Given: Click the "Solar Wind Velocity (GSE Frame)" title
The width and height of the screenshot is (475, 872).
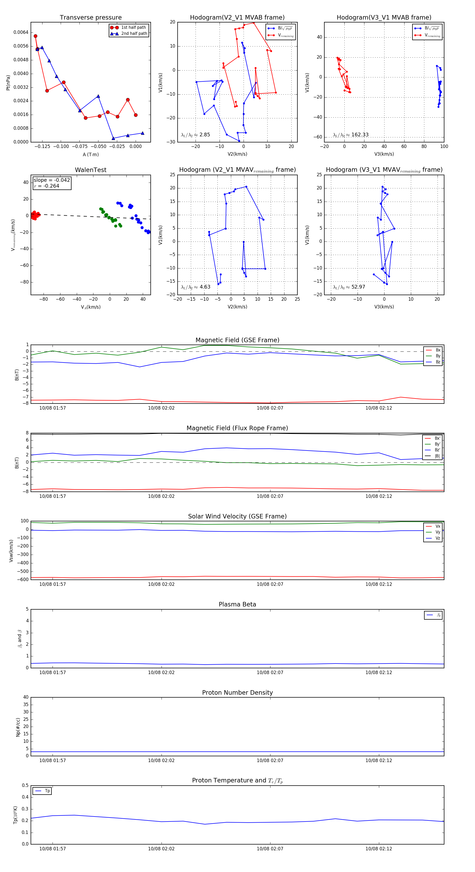Looking at the screenshot, I should (237, 516).
